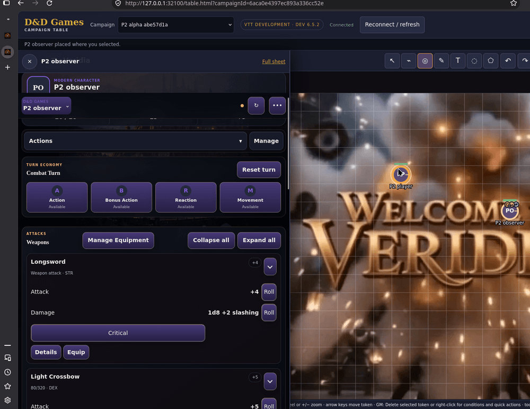This screenshot has height=409, width=530.
Task: Roll the Longsword Attack
Action: [269, 292]
